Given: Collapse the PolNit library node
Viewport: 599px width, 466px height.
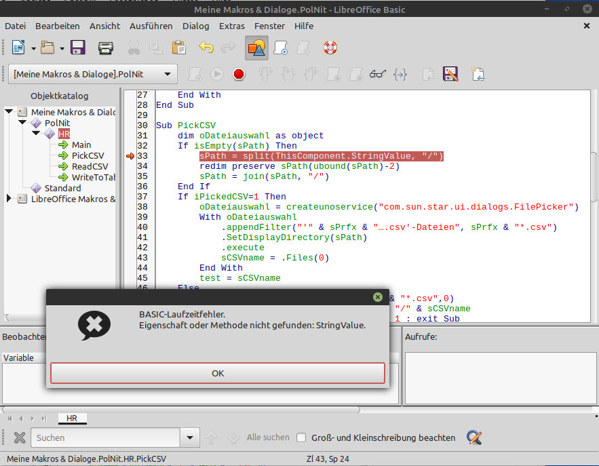Looking at the screenshot, I should point(22,123).
